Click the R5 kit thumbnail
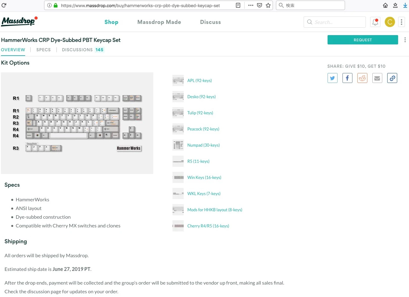 178,161
